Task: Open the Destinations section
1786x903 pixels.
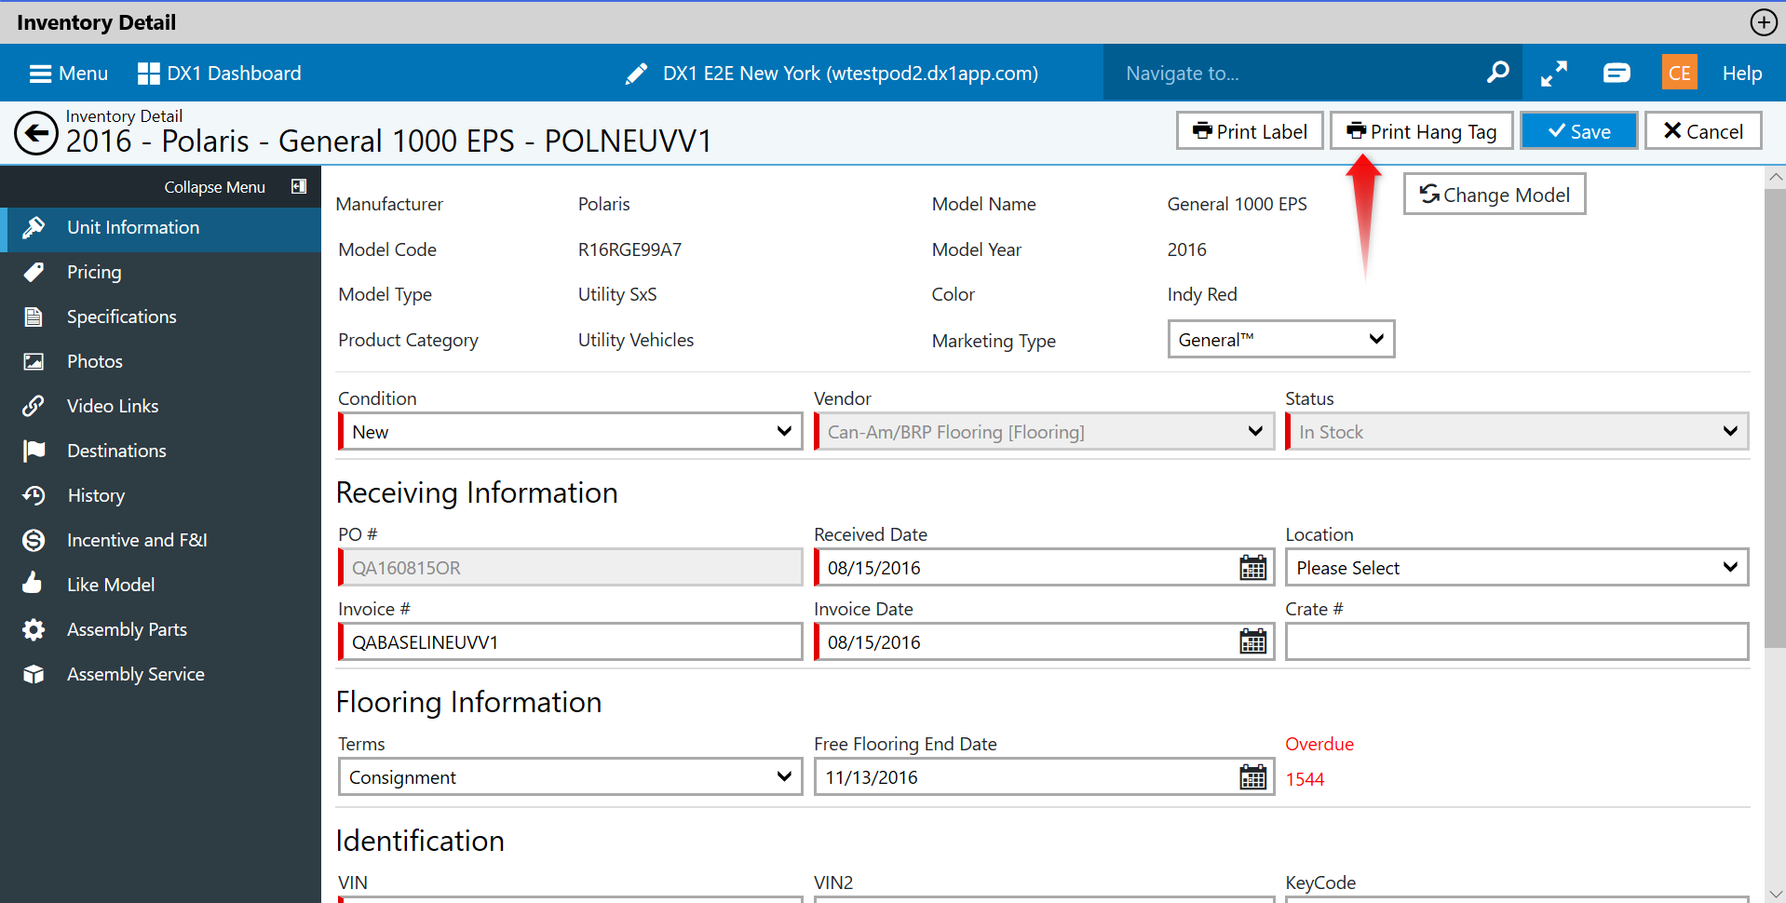Action: 160,451
